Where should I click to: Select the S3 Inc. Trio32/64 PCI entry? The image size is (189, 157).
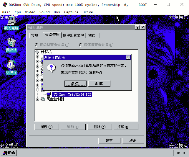72,94
